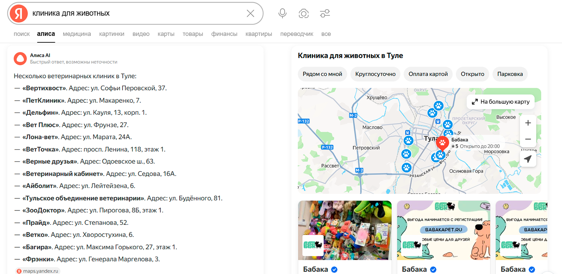Image resolution: width=562 pixels, height=274 pixels.
Task: Switch to the карты tab
Action: pos(166,34)
